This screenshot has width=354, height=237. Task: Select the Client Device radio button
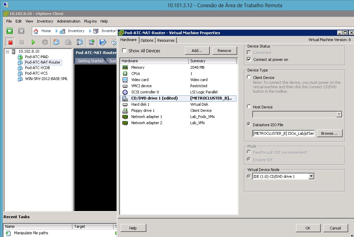point(249,78)
